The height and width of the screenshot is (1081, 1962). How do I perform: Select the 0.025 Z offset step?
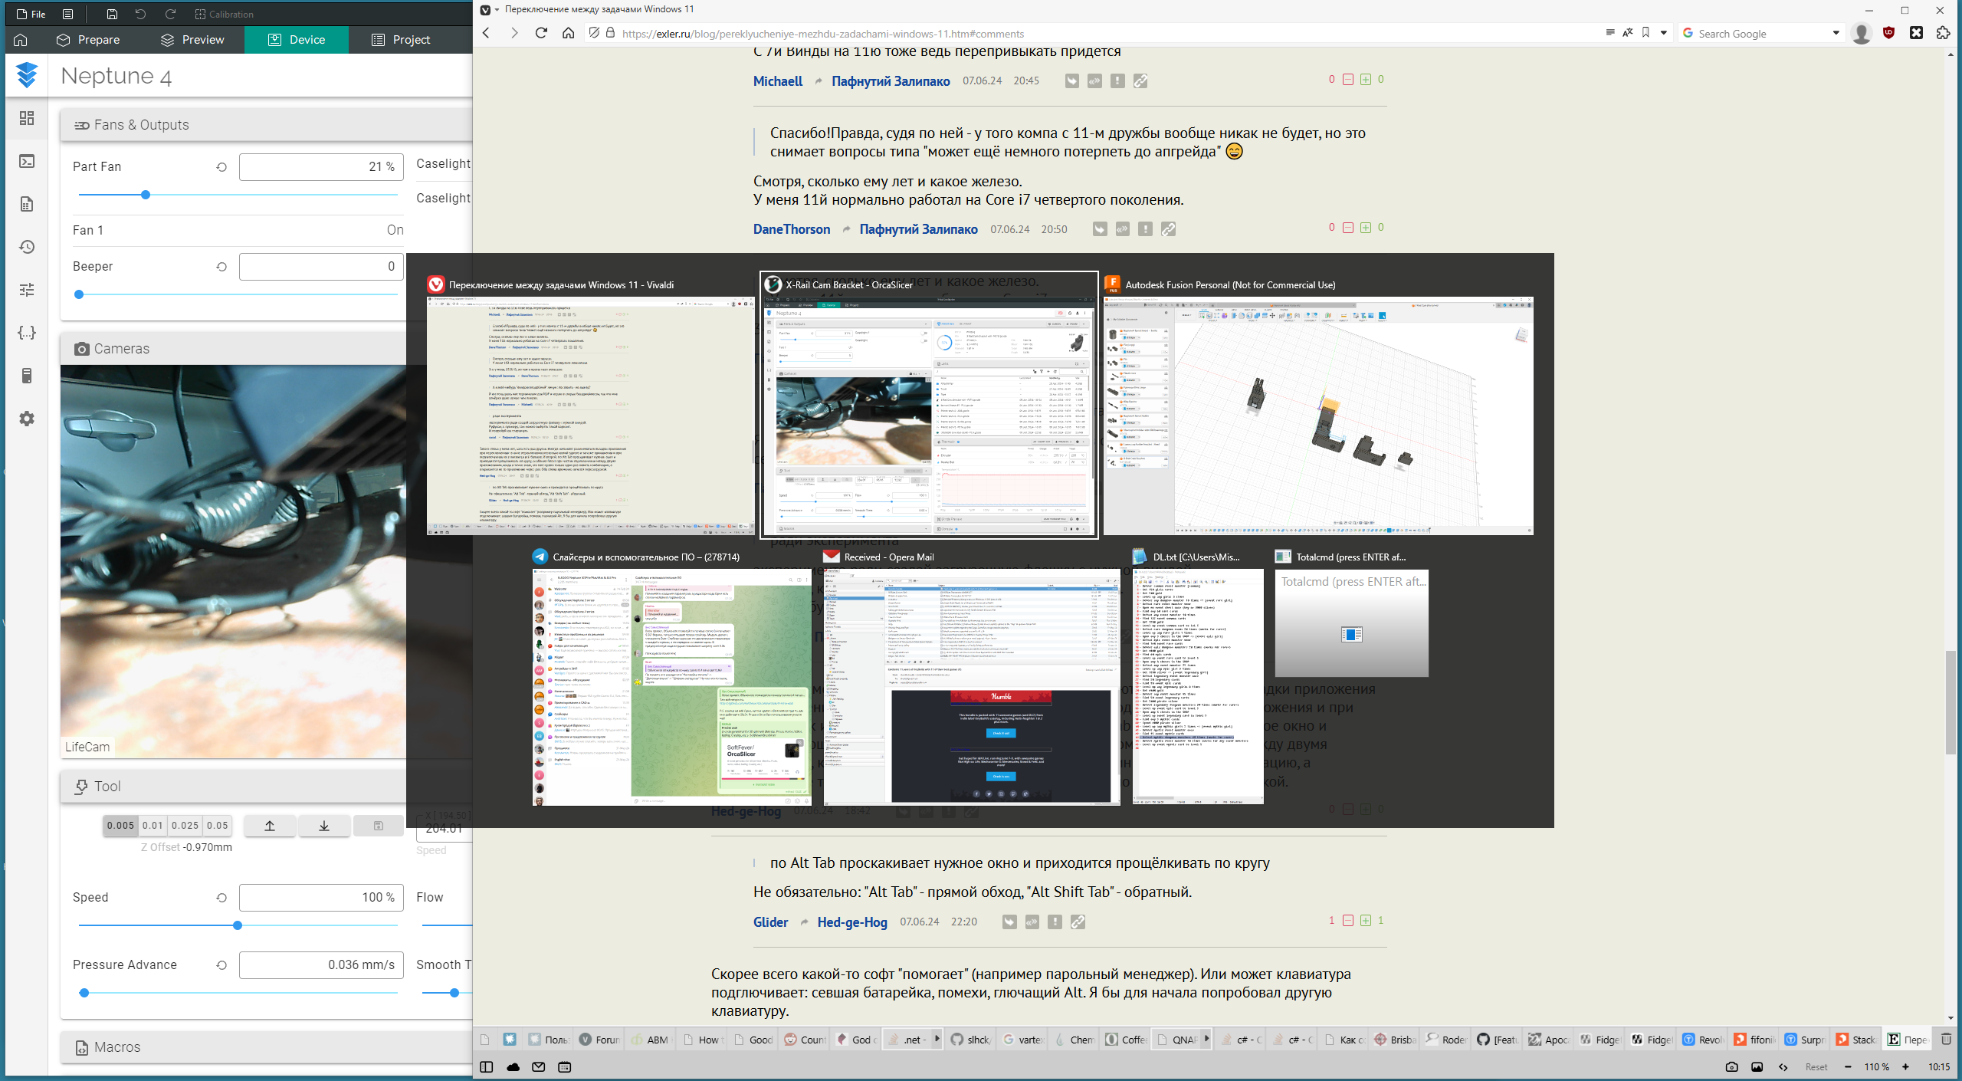185,826
